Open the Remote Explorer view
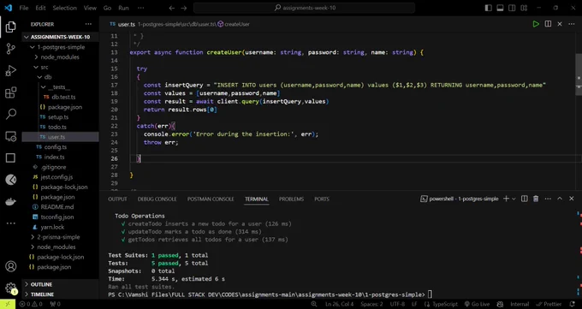The width and height of the screenshot is (582, 309). (x=11, y=136)
